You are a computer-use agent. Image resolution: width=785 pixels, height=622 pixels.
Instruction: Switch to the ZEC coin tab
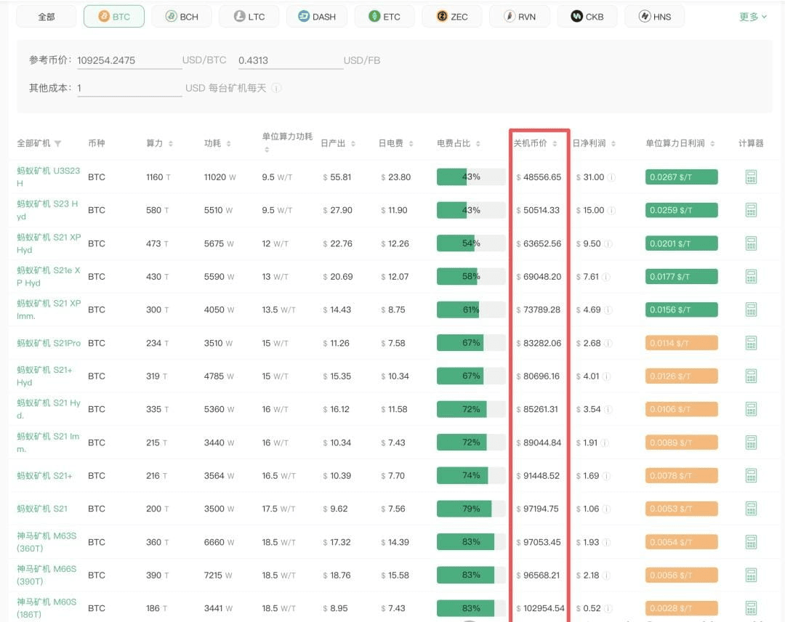451,16
